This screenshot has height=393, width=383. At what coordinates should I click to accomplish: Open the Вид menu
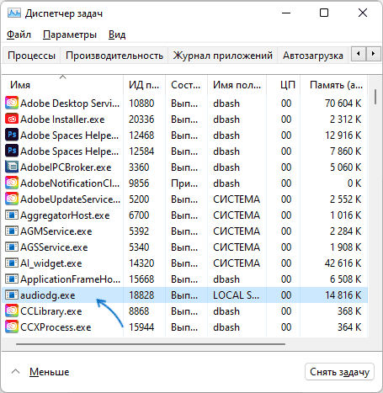[x=117, y=35]
